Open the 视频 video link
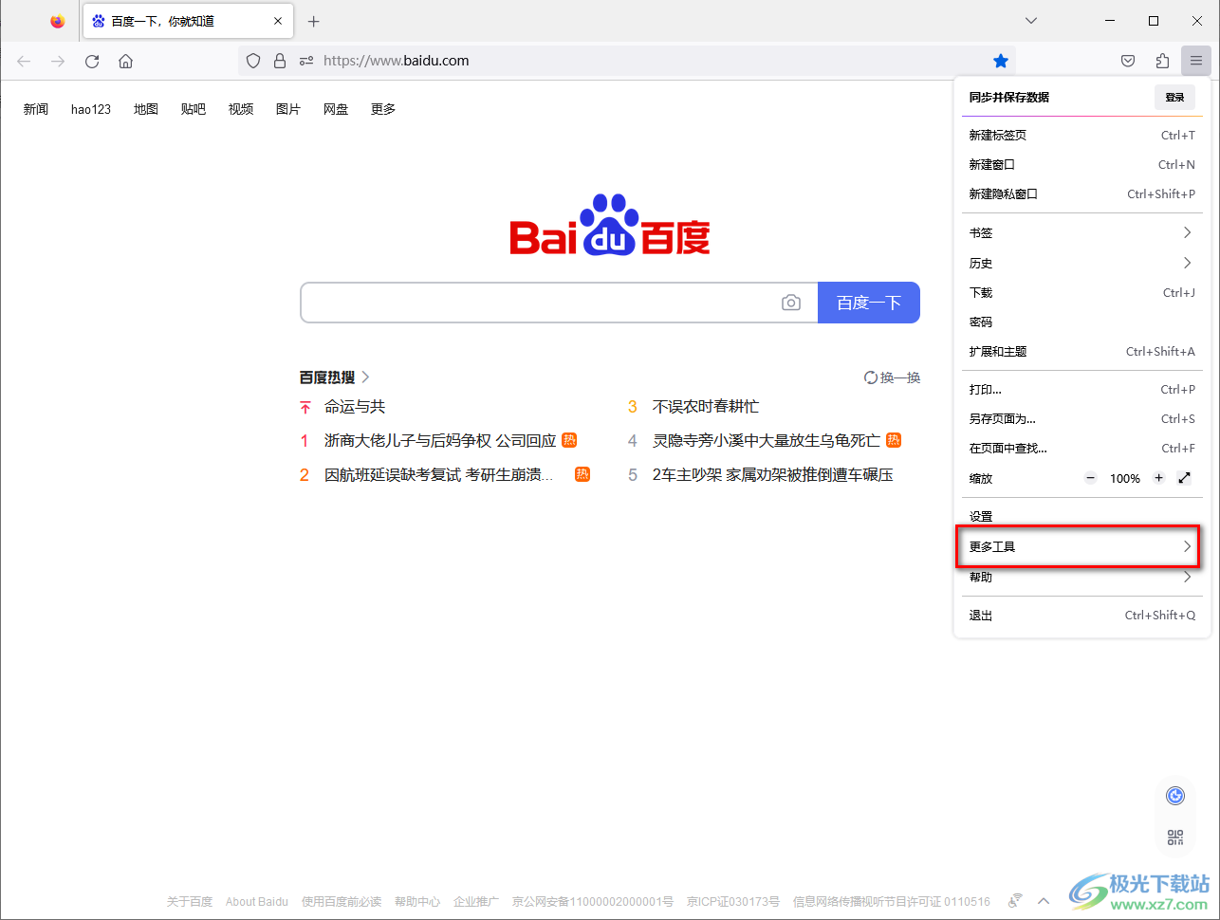 (x=241, y=109)
